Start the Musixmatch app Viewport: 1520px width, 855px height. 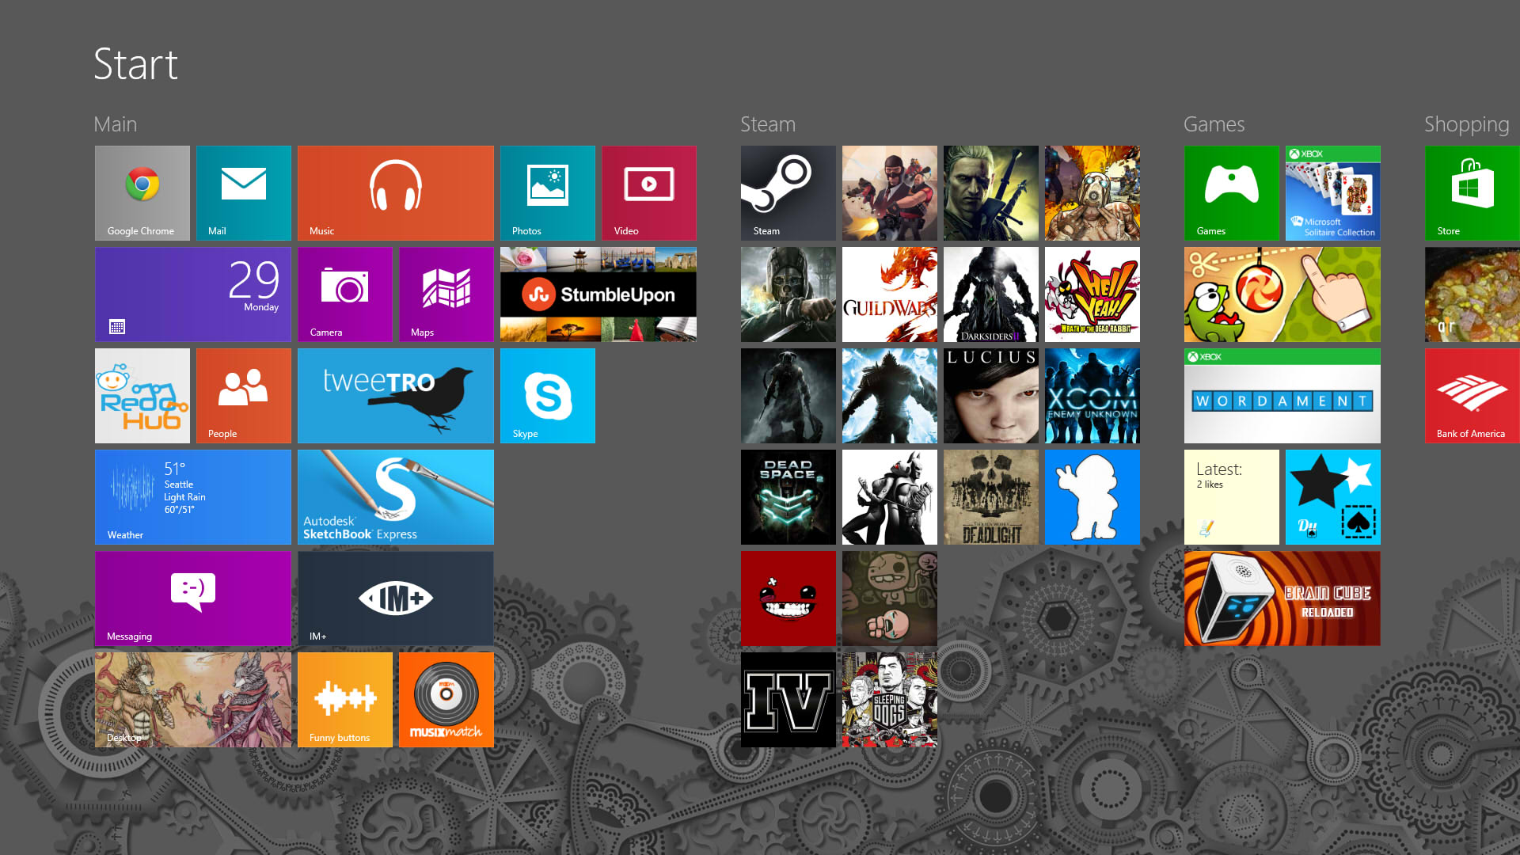pyautogui.click(x=446, y=699)
